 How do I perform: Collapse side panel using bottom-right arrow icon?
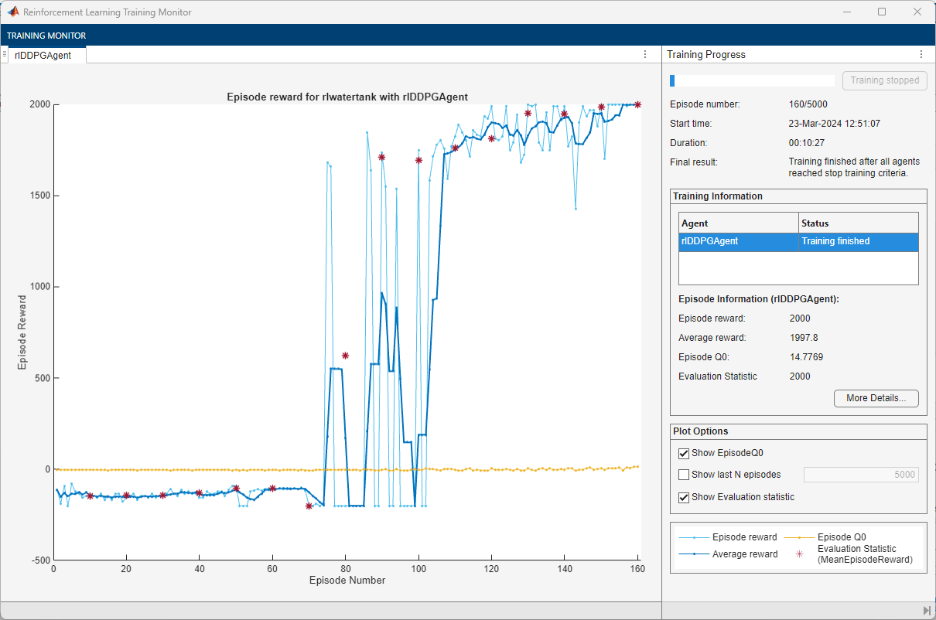click(926, 611)
